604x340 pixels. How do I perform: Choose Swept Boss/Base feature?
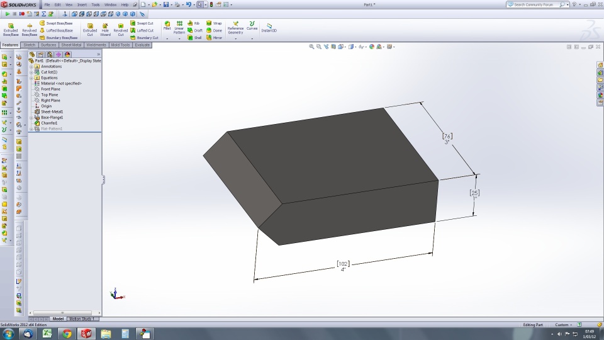tap(56, 23)
